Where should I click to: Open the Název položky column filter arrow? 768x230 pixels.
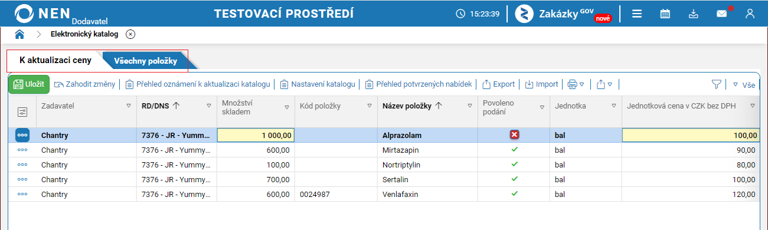pyautogui.click(x=470, y=106)
